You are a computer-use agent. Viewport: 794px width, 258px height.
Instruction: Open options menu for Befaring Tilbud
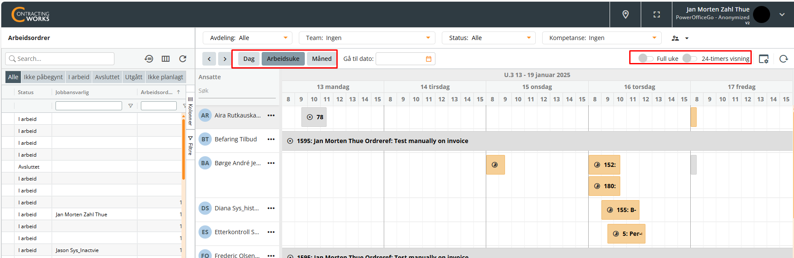(x=271, y=139)
